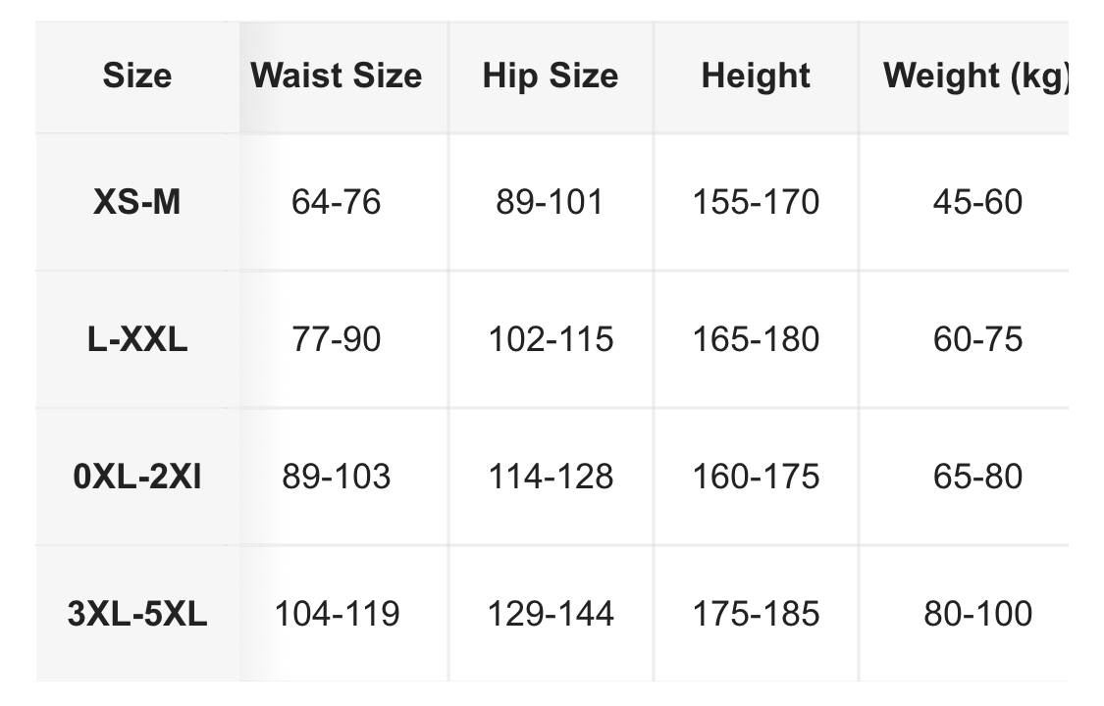Select the XS-M size row label
The image size is (1104, 706).
[x=137, y=202]
